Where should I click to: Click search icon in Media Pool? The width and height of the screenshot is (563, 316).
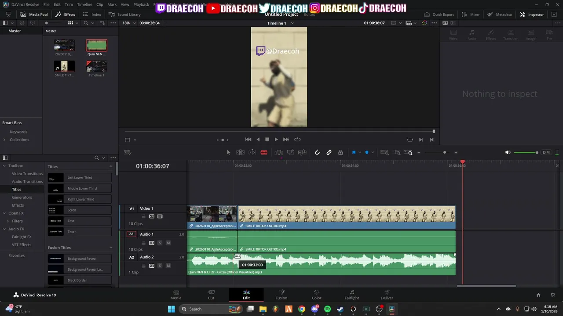point(86,23)
